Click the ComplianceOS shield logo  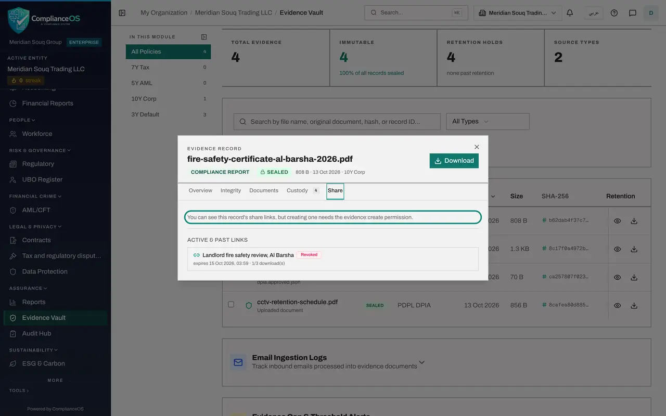pos(19,20)
